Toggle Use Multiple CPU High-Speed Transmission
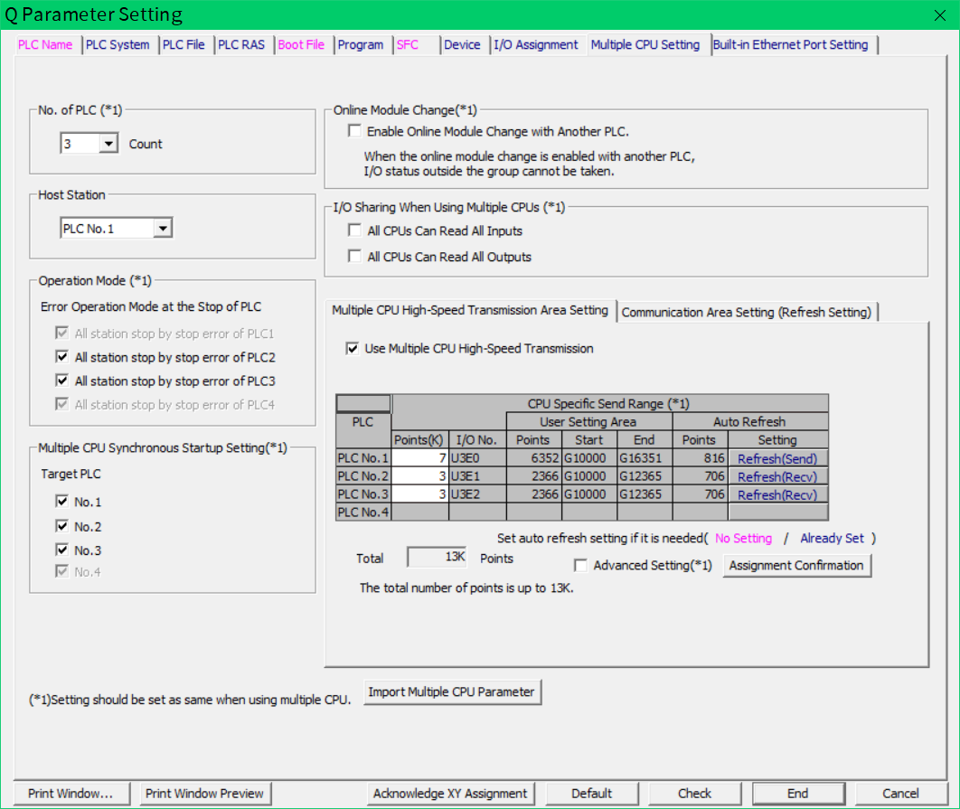The image size is (960, 809). [x=353, y=348]
